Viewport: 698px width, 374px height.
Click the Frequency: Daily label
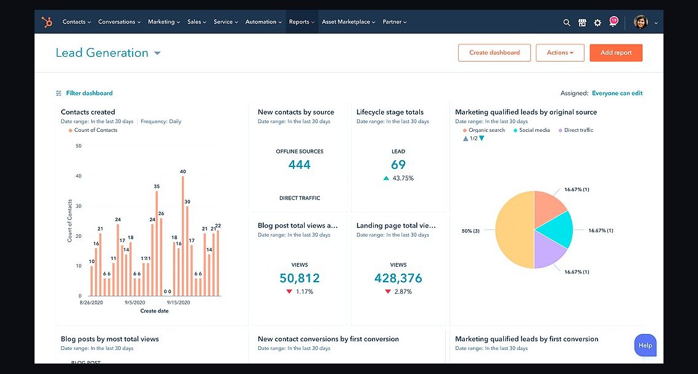161,121
